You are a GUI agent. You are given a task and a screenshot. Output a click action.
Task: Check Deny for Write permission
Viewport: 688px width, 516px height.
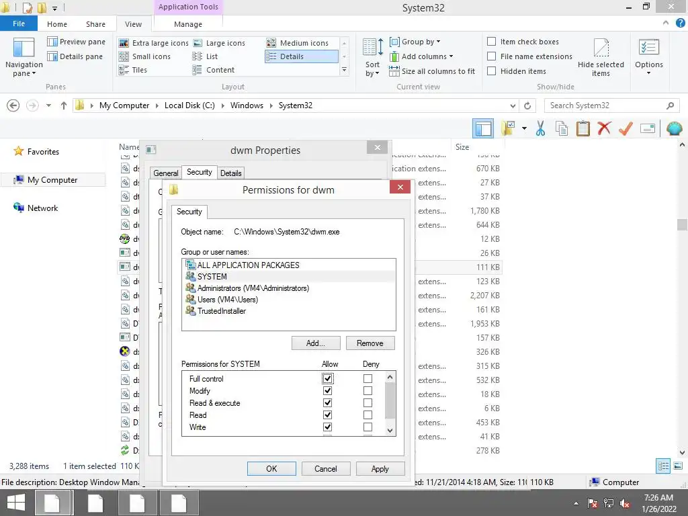click(368, 427)
